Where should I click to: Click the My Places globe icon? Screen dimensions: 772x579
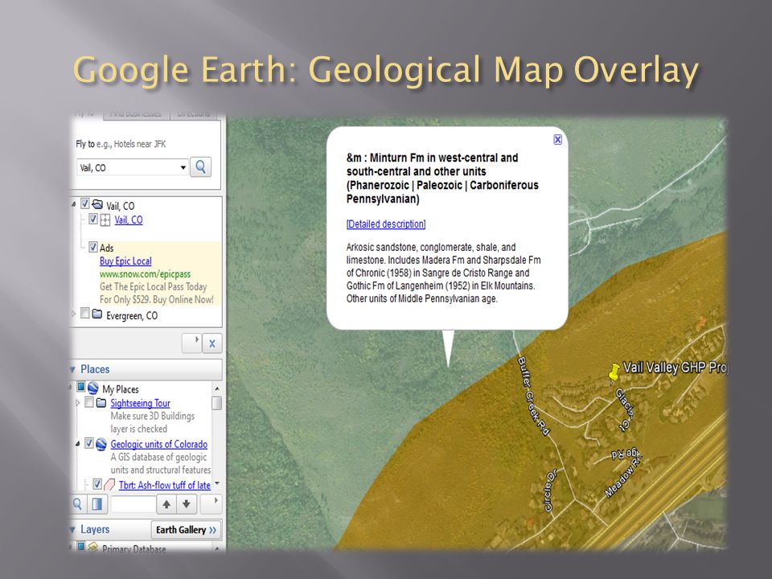(x=93, y=388)
